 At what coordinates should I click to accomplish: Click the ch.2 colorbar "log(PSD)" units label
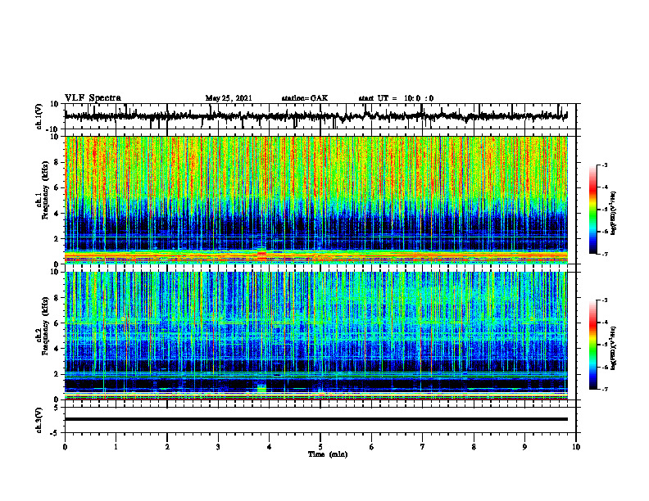tap(613, 349)
